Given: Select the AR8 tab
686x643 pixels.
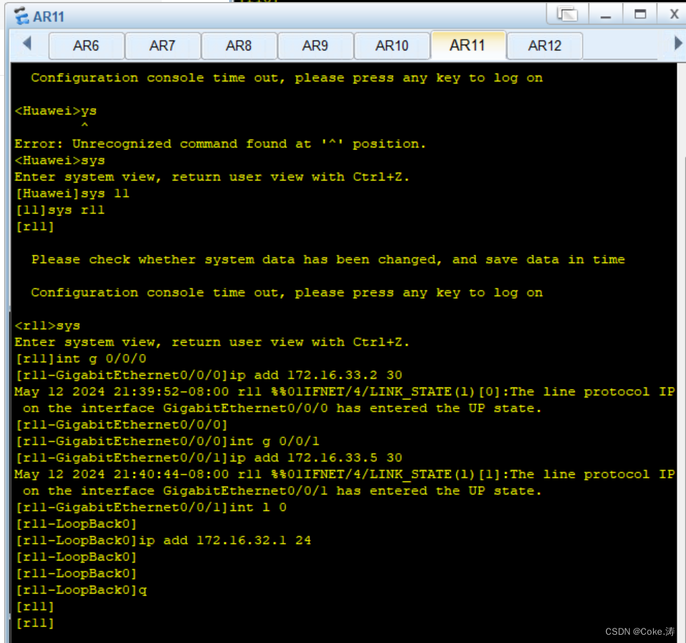Looking at the screenshot, I should [239, 45].
